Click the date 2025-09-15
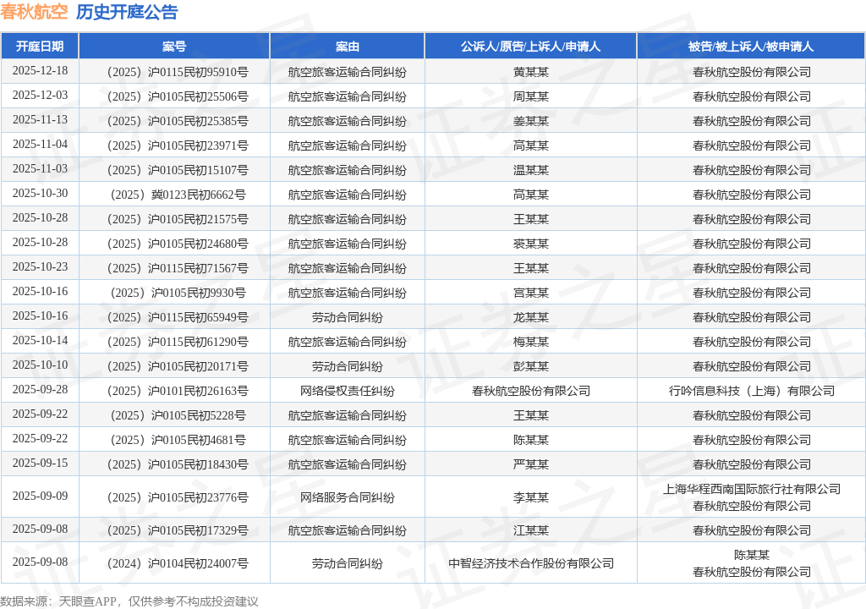Screen dimensions: 866x609 (x=40, y=464)
